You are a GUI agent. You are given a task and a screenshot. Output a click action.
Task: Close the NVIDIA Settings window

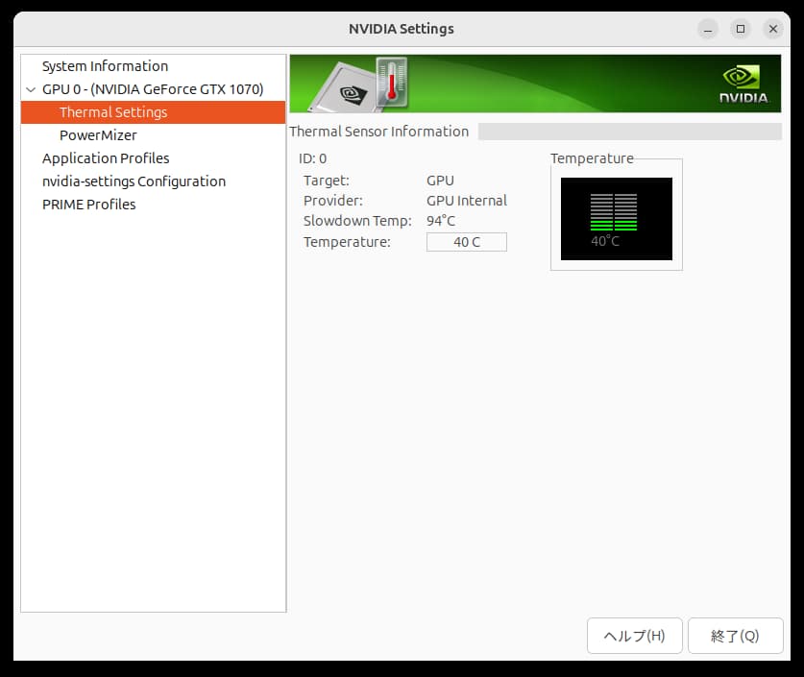click(x=773, y=29)
